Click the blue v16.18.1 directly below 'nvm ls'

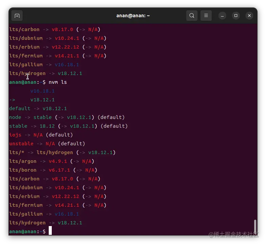(43, 91)
